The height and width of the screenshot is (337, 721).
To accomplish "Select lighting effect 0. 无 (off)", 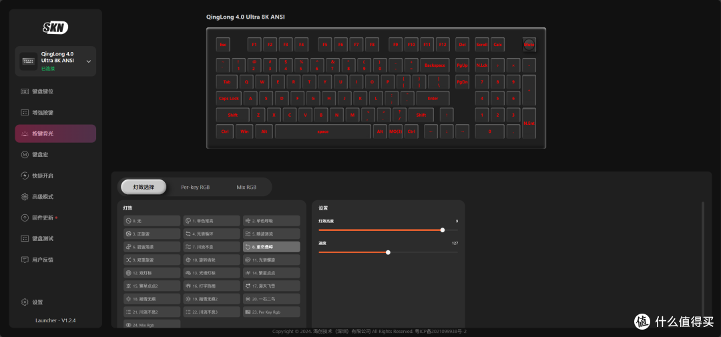I will (x=152, y=221).
